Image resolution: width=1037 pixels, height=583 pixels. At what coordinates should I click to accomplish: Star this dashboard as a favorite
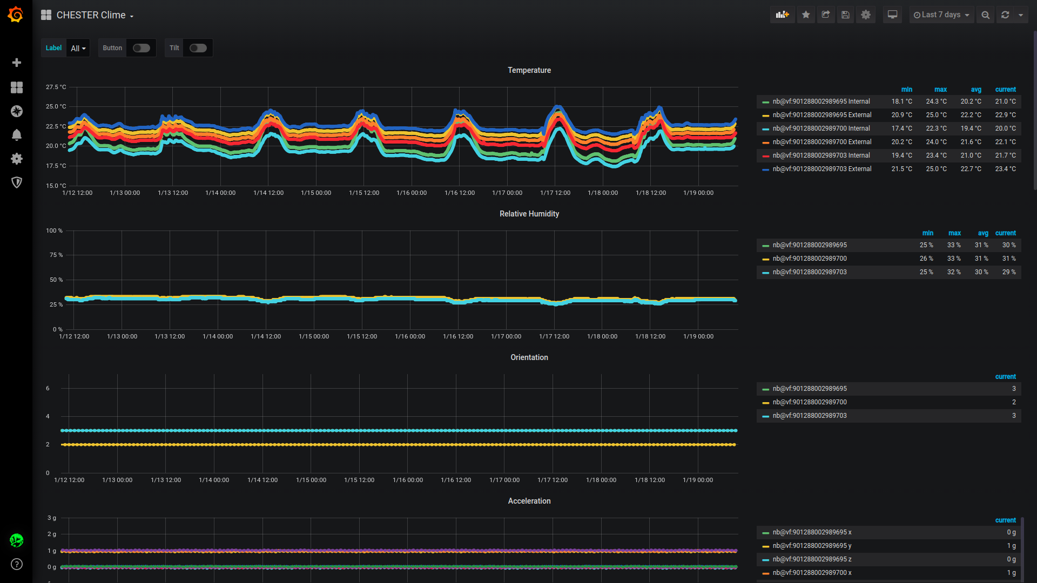(x=806, y=15)
